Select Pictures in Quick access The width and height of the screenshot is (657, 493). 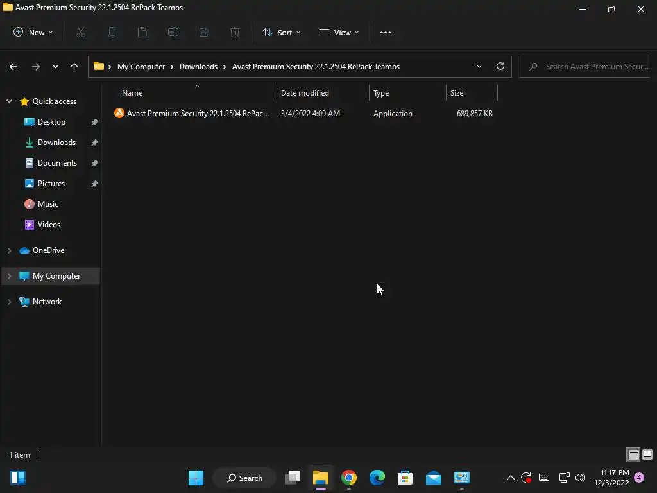point(51,184)
